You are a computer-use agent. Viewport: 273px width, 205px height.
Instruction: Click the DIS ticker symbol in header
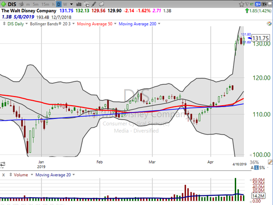[12, 4]
